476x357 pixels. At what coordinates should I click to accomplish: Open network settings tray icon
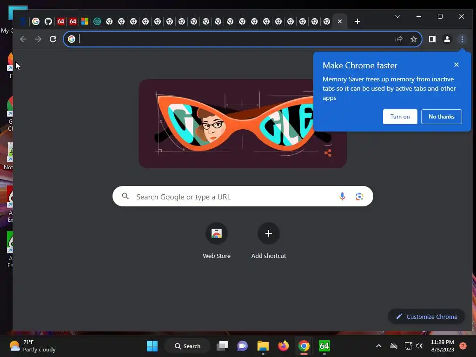pos(408,346)
